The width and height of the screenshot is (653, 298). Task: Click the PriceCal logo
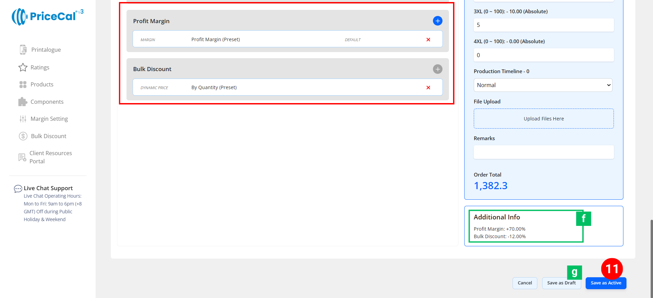point(48,16)
